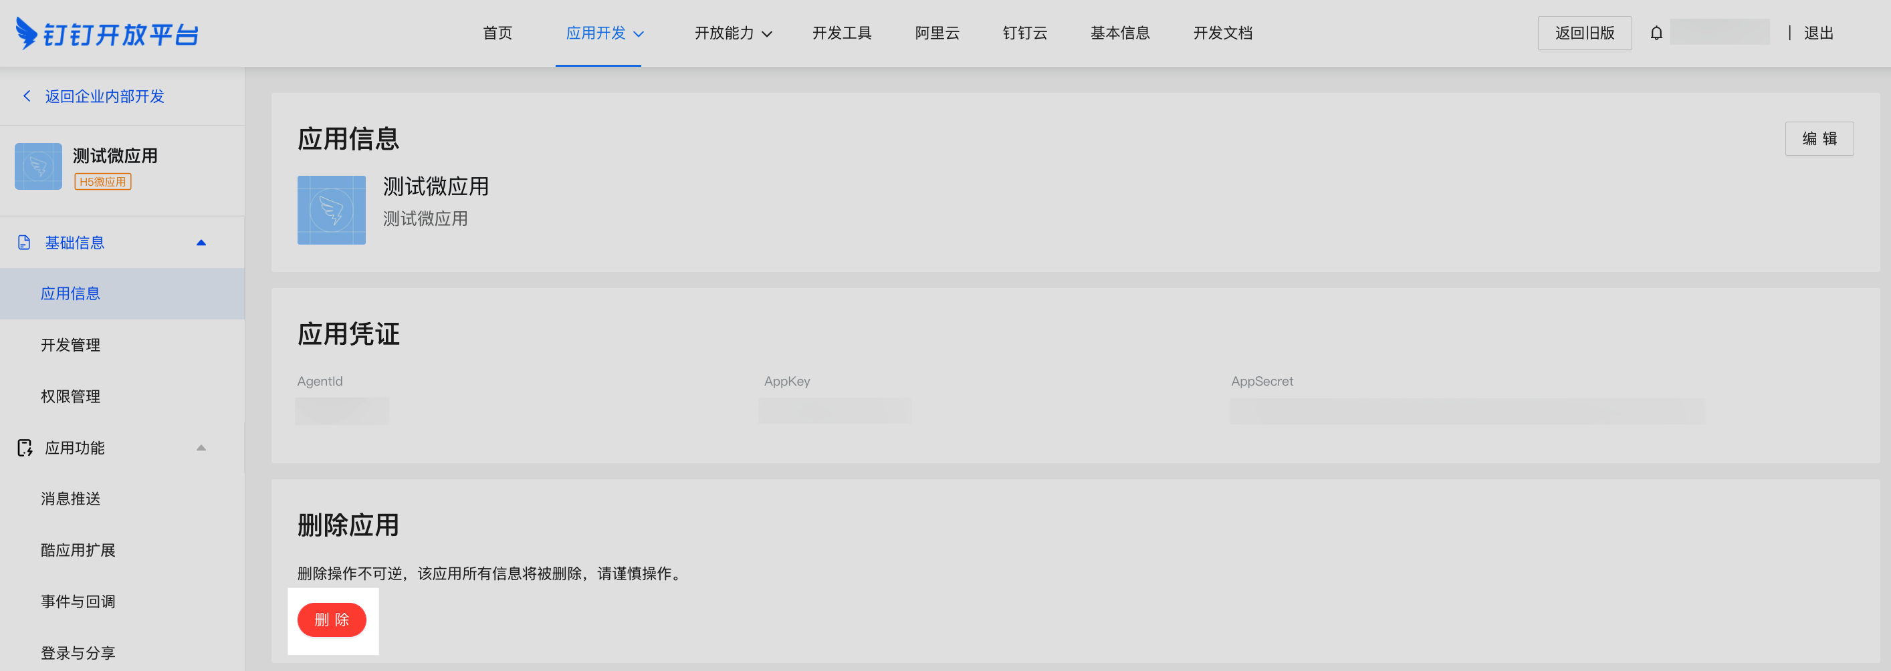
Task: Click the AppKey value field
Action: pyautogui.click(x=835, y=410)
